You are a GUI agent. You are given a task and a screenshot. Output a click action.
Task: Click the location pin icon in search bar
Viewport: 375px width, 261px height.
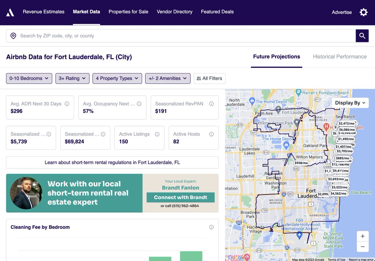[13, 36]
